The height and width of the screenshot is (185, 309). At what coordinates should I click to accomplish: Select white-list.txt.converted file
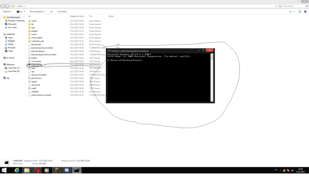(x=41, y=95)
